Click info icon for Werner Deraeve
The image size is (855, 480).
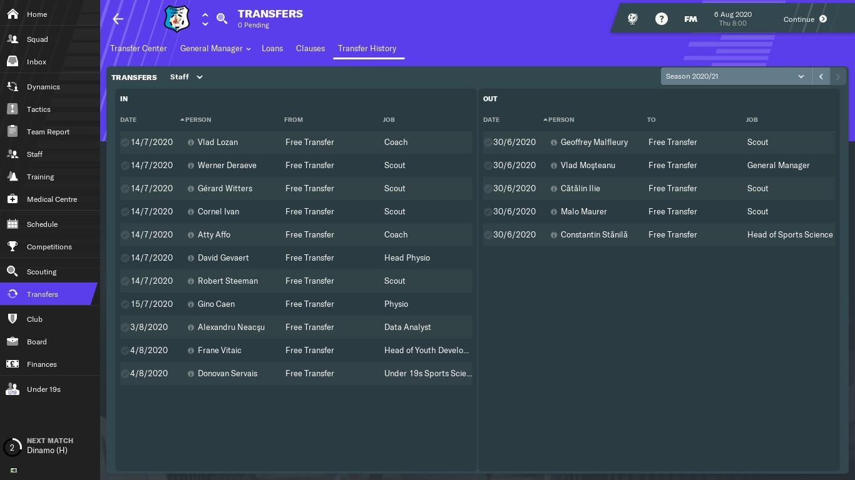pyautogui.click(x=191, y=166)
